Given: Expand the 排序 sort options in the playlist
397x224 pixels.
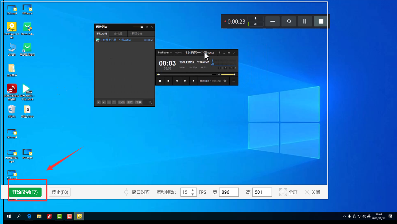Looking at the screenshot, I should tap(139, 103).
